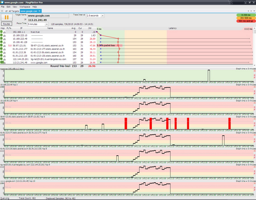Screen dimensions: 256x200
Task: Close the www.google.com tab
Action: (x=40, y=11)
